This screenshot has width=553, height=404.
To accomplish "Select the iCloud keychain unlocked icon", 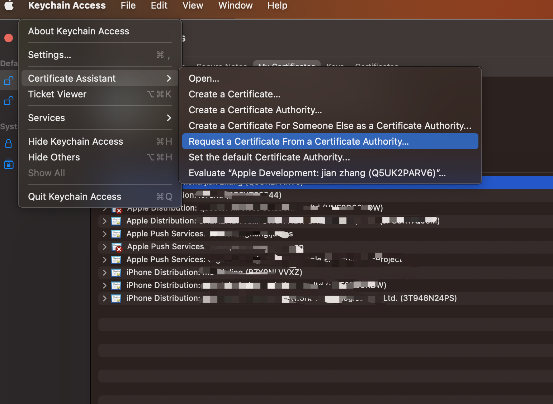I will [9, 101].
